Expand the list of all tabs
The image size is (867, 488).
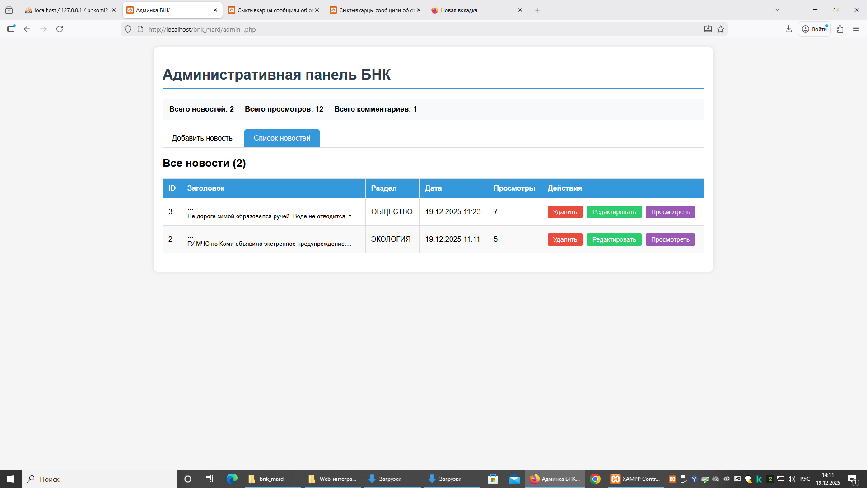(777, 10)
